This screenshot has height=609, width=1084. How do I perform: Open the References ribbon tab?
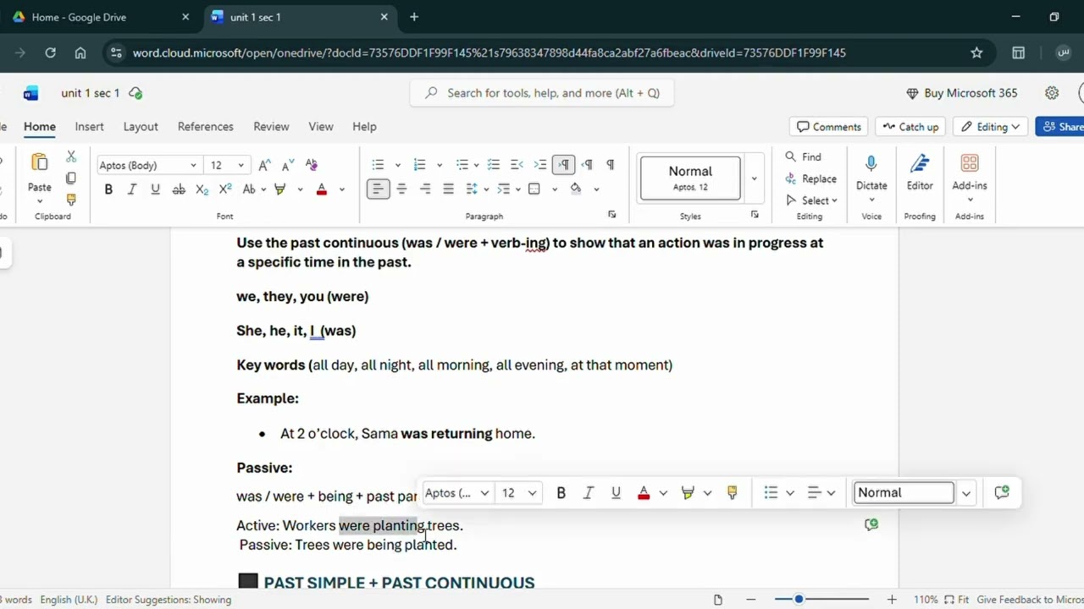coord(205,127)
